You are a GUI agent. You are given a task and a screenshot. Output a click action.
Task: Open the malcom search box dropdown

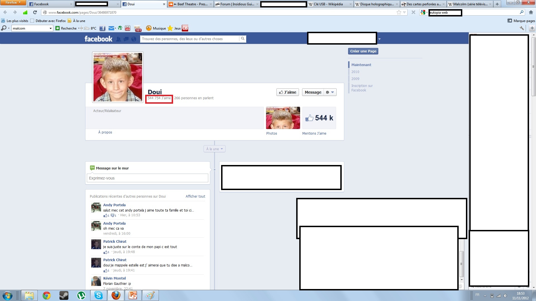[51, 28]
